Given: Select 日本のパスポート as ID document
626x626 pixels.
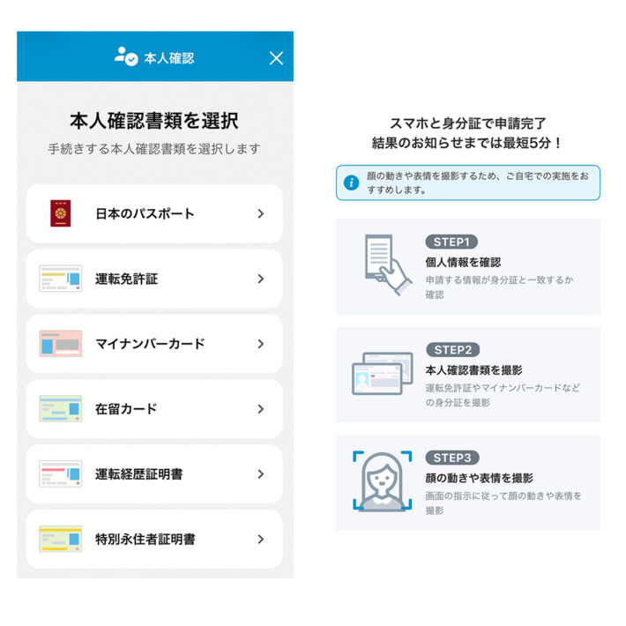Looking at the screenshot, I should coord(154,213).
